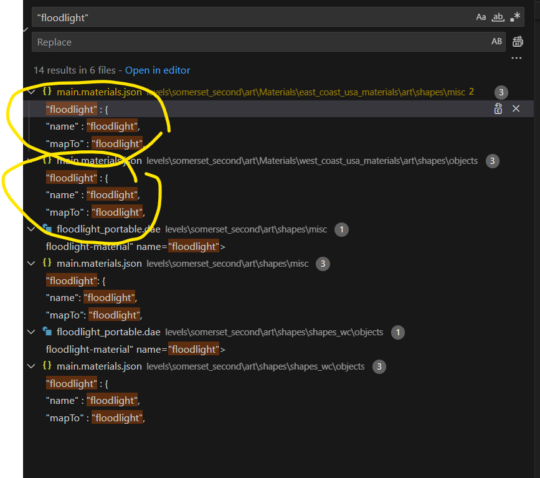This screenshot has height=478, width=540.
Task: Click DAE file icon in shapes_wc\objects row
Action: tap(47, 332)
